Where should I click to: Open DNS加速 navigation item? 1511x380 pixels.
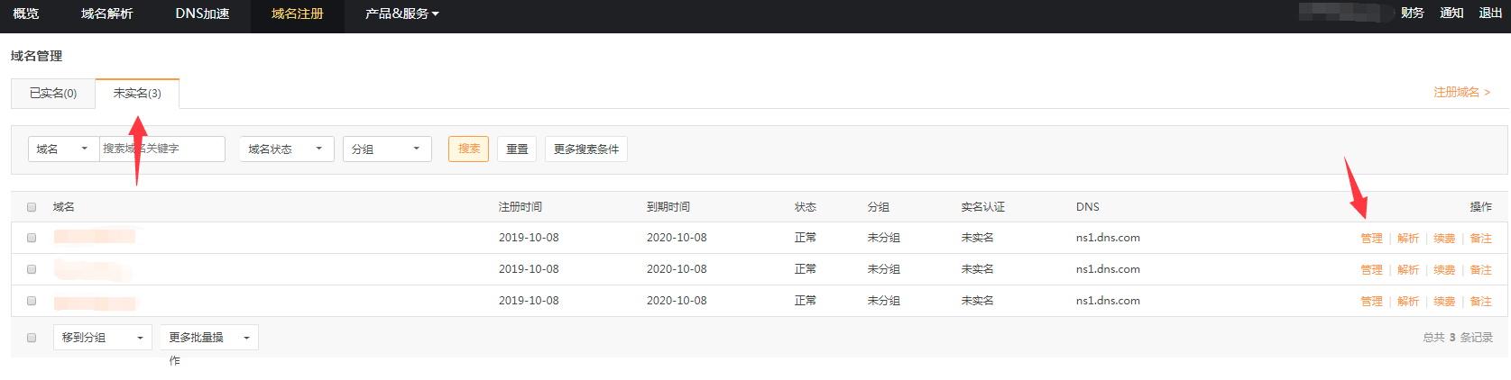(202, 14)
